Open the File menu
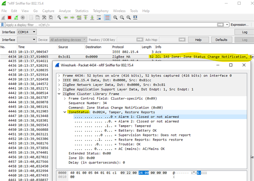The height and width of the screenshot is (181, 254). coord(4,11)
